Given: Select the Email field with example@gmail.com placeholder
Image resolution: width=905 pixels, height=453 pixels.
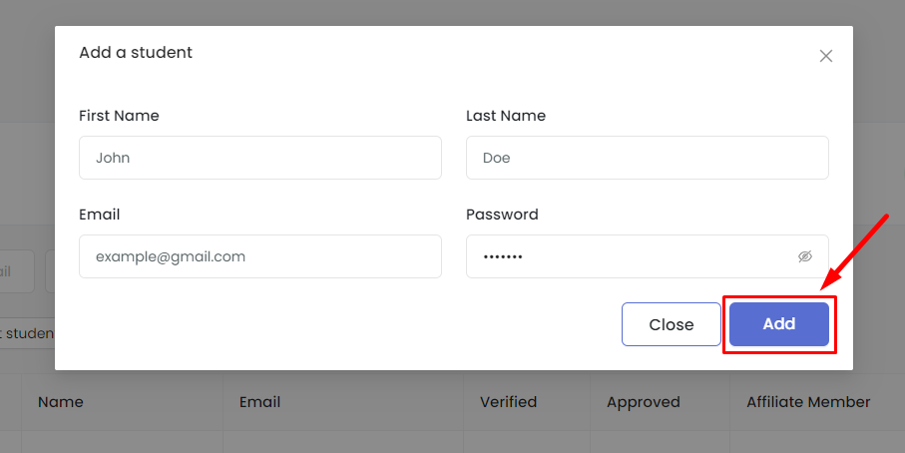Looking at the screenshot, I should 260,256.
